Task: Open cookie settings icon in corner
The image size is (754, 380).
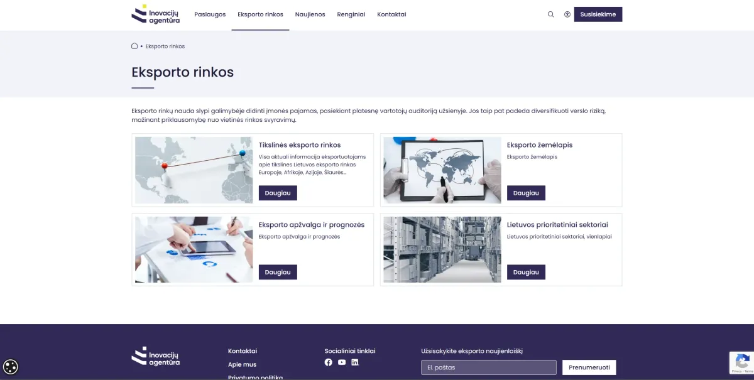Action: click(11, 367)
